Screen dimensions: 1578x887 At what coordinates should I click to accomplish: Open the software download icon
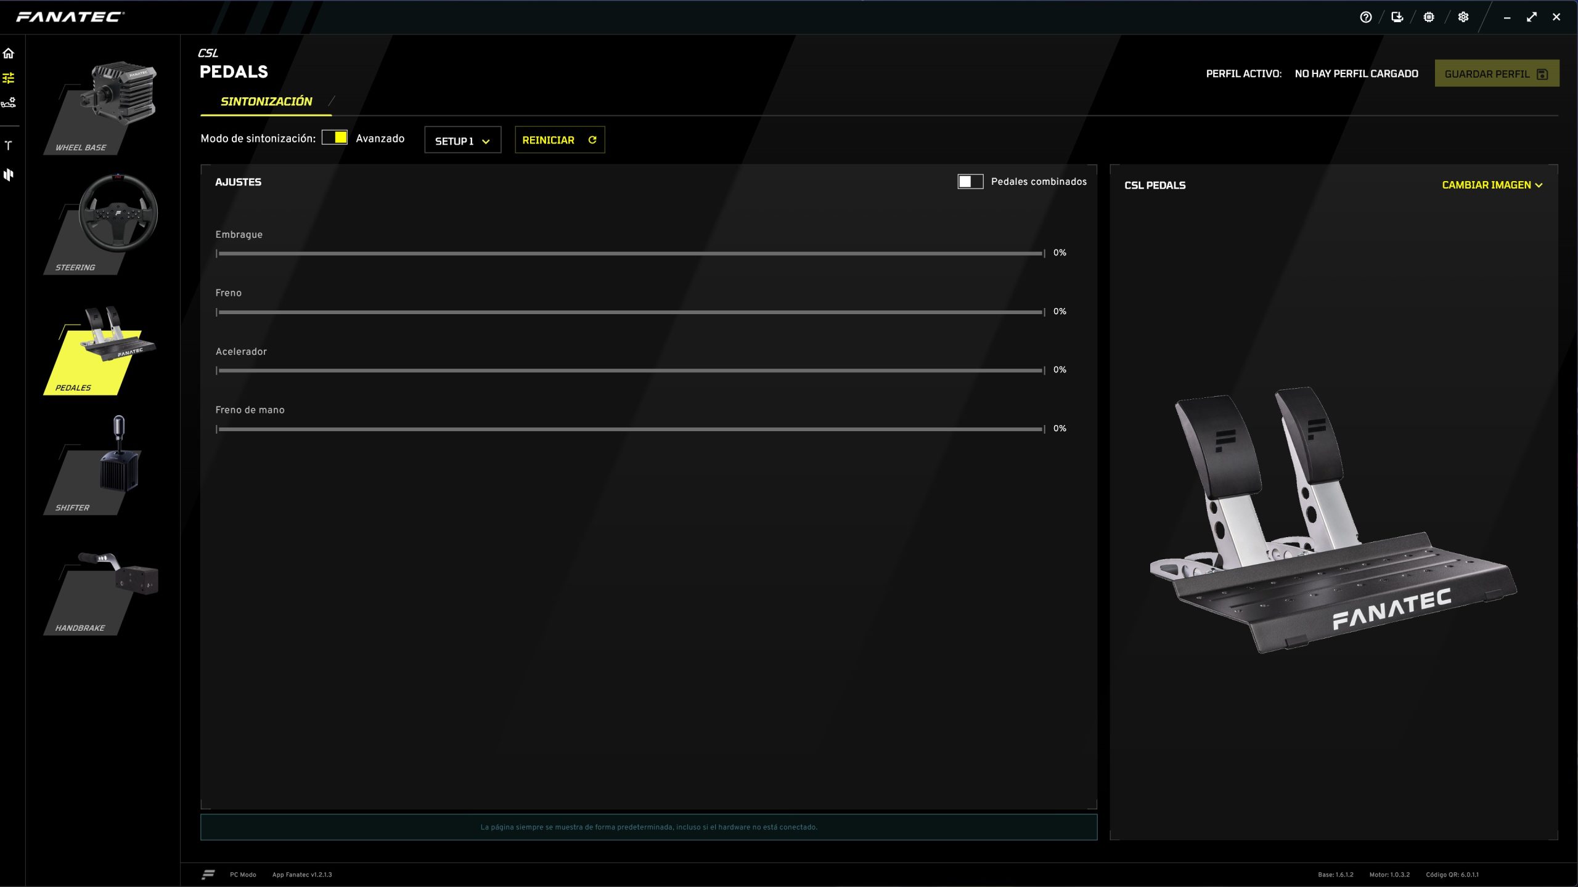point(1397,17)
